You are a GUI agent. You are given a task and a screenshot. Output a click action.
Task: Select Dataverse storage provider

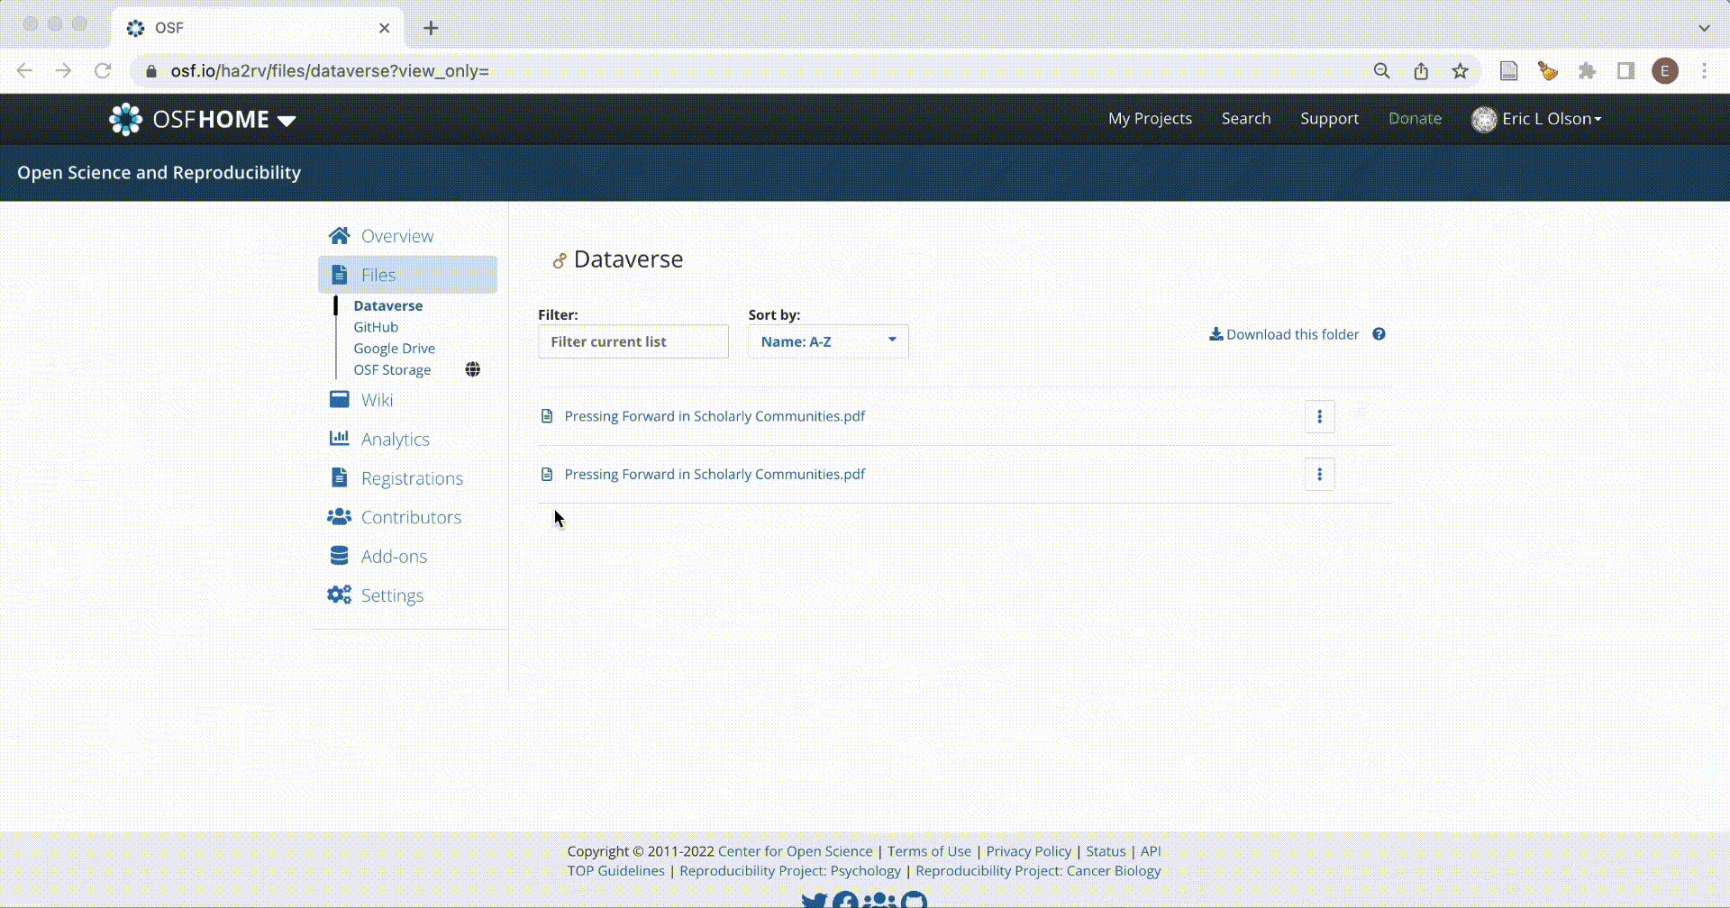(387, 306)
